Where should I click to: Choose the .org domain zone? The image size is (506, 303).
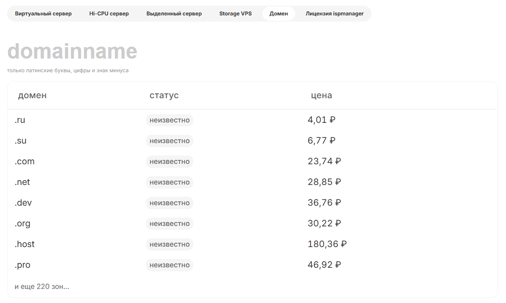[x=22, y=224]
